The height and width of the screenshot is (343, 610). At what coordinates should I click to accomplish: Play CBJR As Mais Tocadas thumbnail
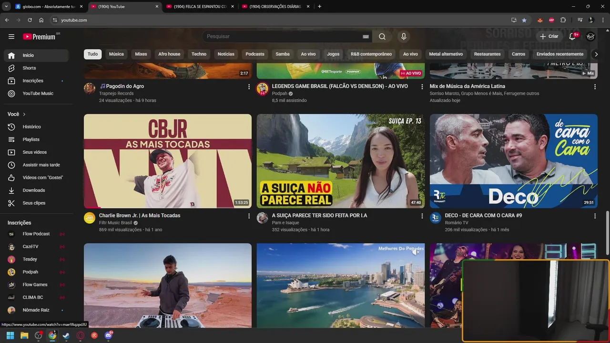tap(168, 161)
